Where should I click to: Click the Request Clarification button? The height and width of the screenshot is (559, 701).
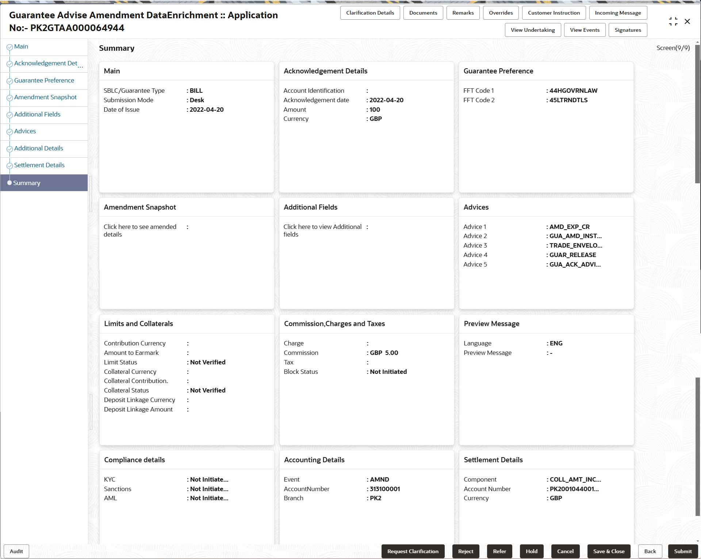click(413, 551)
